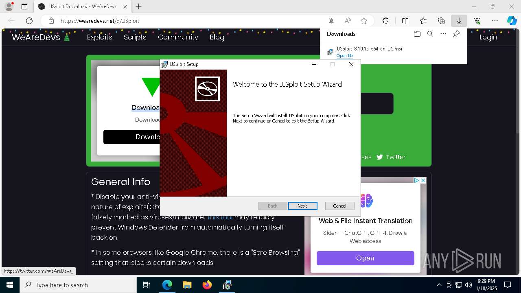
Task: Click the installer icon on taskbar
Action: click(227, 285)
